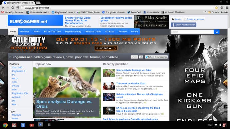Open the Digital Foundry nav tab
The height and width of the screenshot is (129, 230).
pyautogui.click(x=73, y=32)
